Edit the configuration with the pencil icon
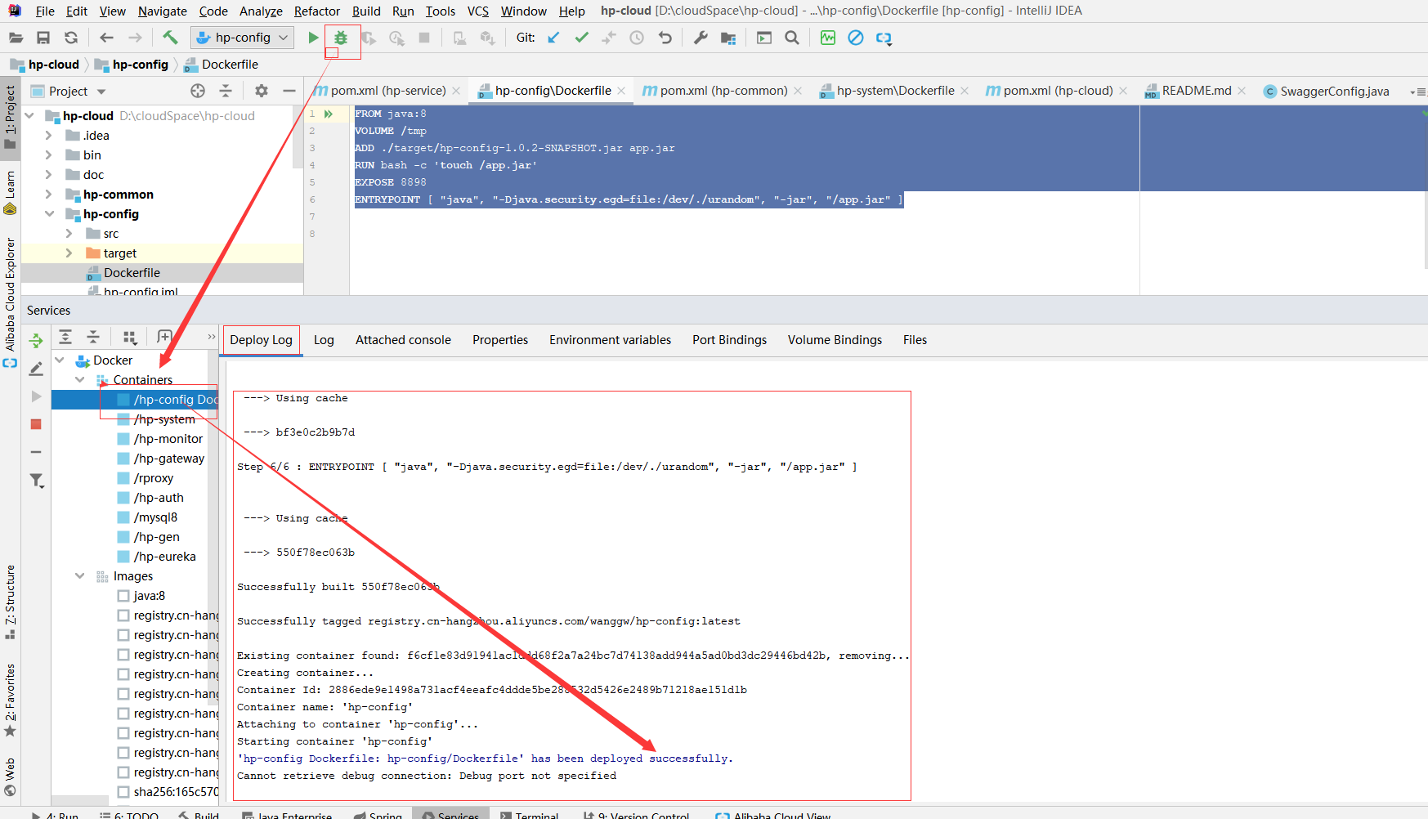The image size is (1428, 819). coord(36,369)
